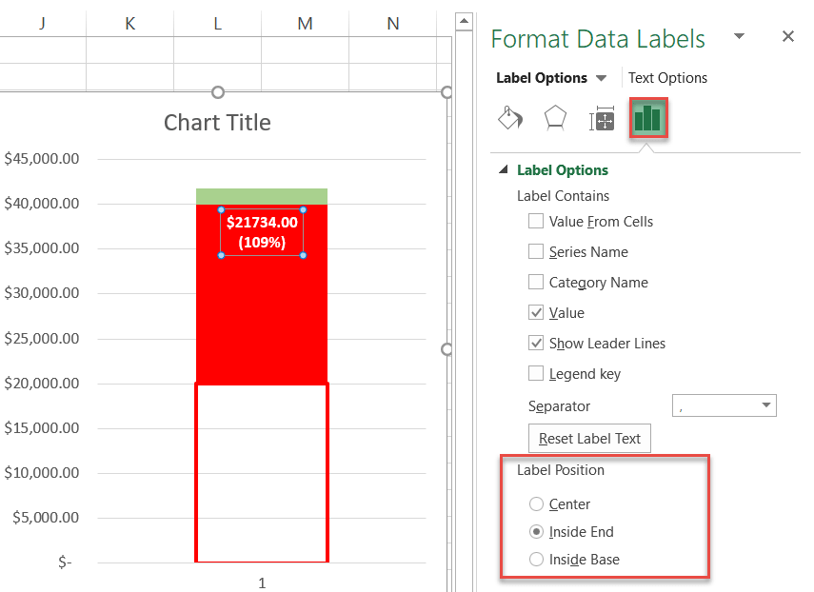The height and width of the screenshot is (592, 814).
Task: Uncheck the Value checkbox
Action: coord(536,313)
